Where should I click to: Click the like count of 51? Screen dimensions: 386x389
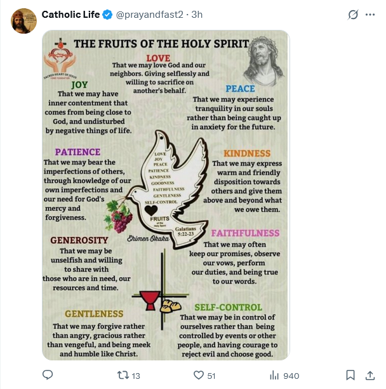point(213,376)
